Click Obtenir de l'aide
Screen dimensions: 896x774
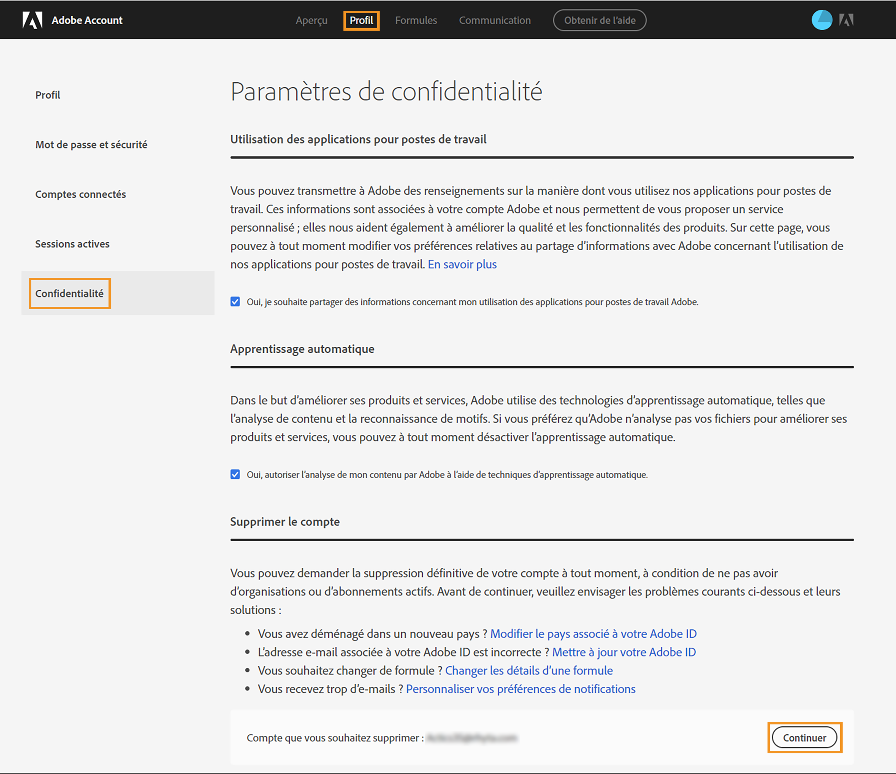[x=599, y=20]
